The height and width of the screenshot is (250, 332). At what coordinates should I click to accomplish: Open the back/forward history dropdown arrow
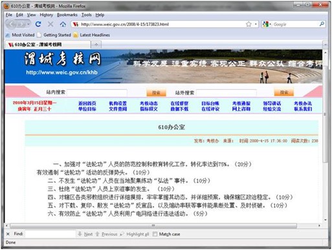pyautogui.click(x=28, y=24)
